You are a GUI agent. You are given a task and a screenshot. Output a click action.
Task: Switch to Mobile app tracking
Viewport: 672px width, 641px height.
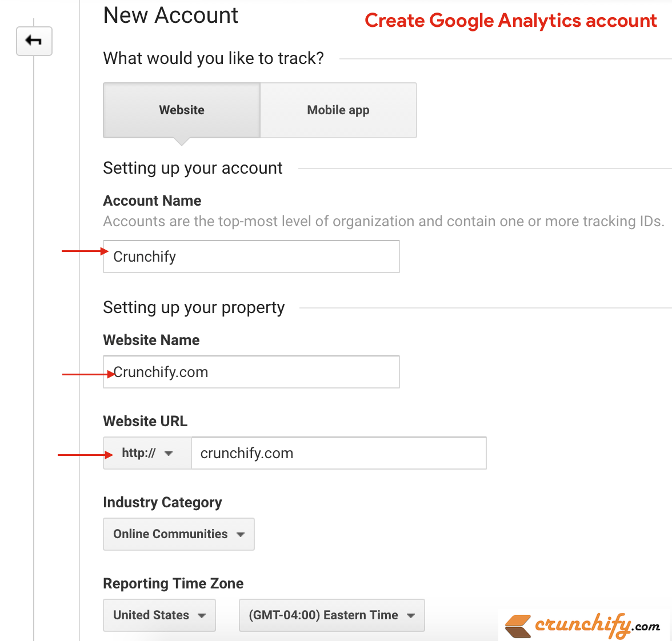pyautogui.click(x=338, y=110)
